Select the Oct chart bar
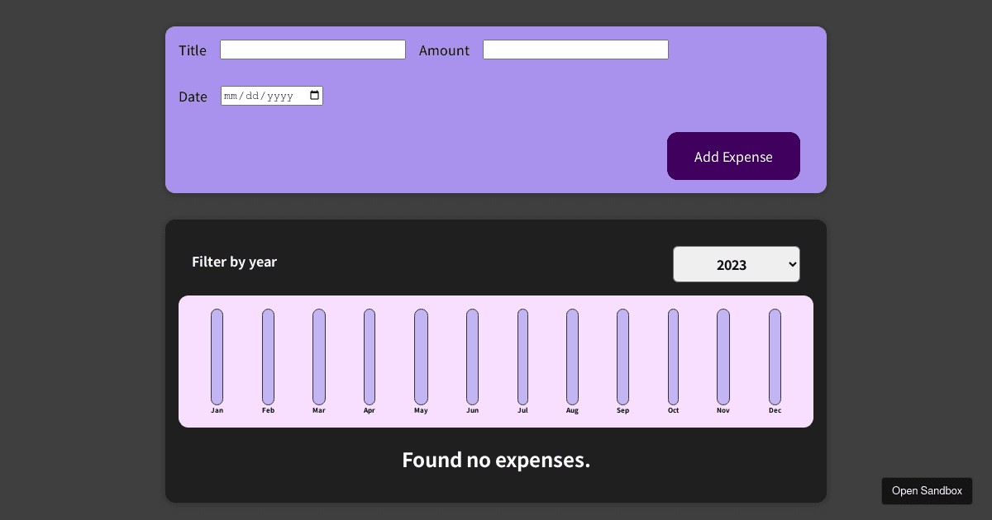The image size is (992, 520). [x=673, y=357]
